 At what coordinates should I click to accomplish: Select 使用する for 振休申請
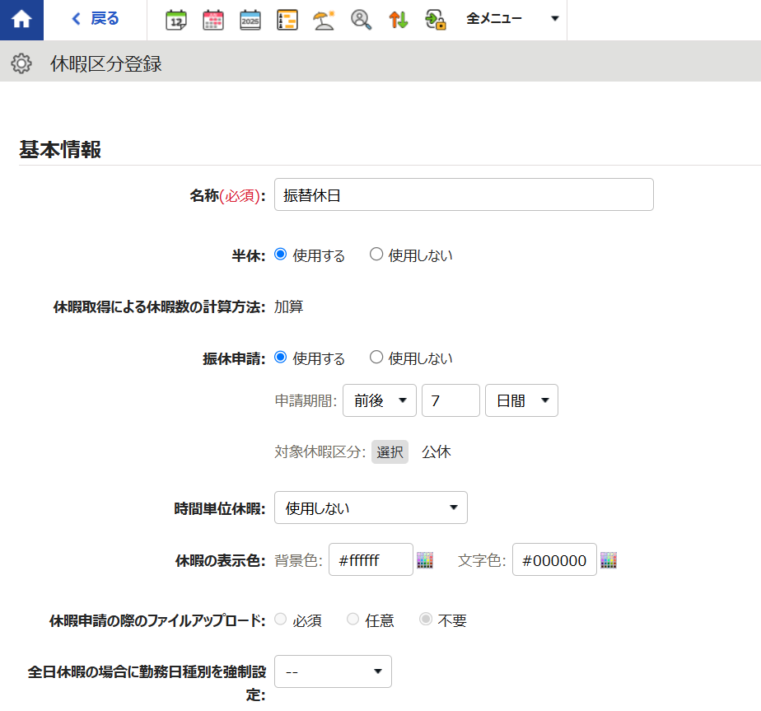pos(281,358)
